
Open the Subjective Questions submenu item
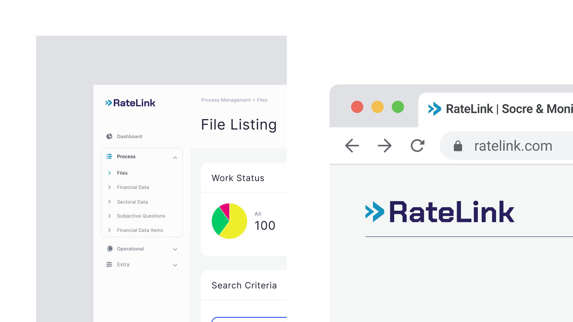[141, 216]
